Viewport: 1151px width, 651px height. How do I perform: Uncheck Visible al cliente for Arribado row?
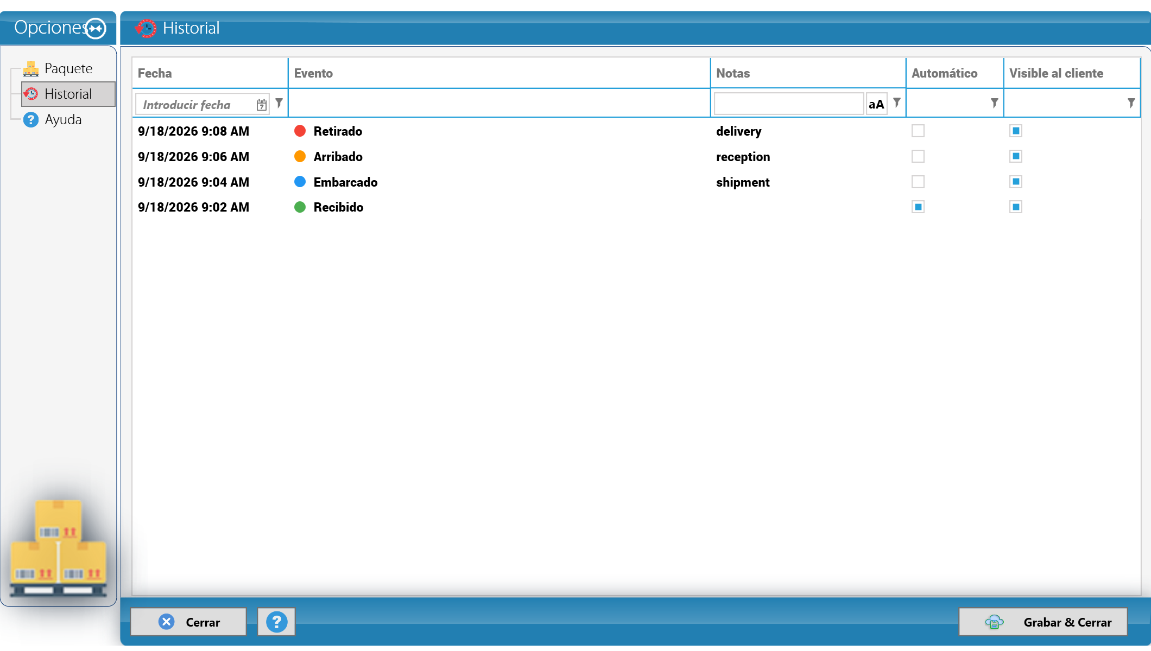(x=1016, y=156)
